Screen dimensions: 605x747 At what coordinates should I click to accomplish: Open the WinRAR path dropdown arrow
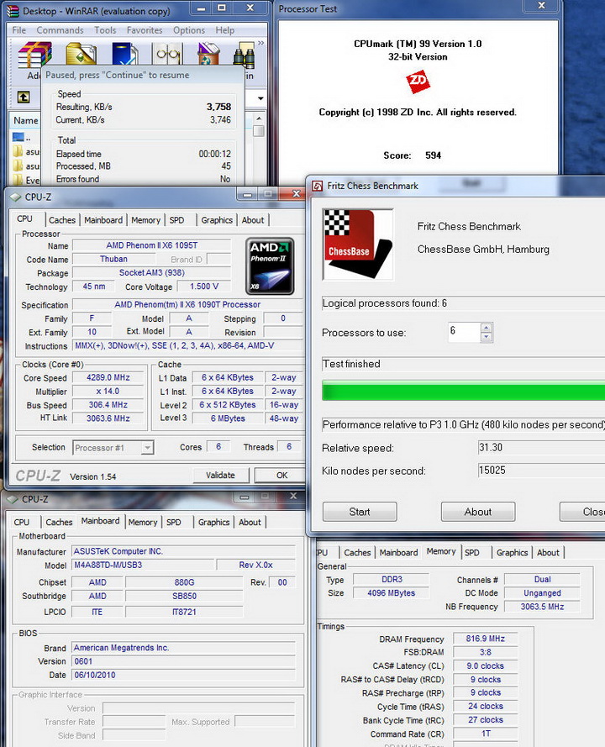pyautogui.click(x=260, y=98)
